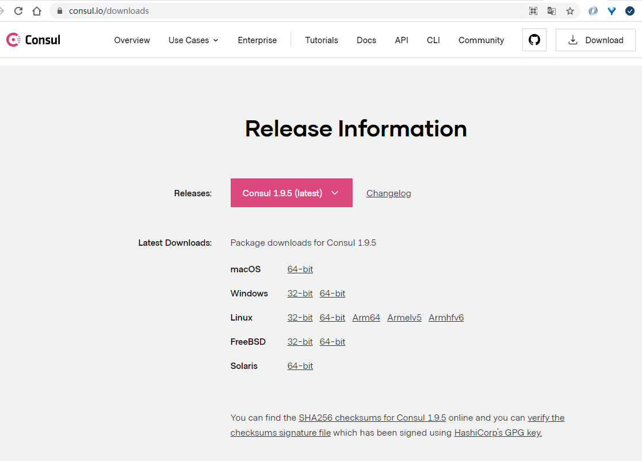Click the Linux row label
This screenshot has width=642, height=461.
(241, 318)
